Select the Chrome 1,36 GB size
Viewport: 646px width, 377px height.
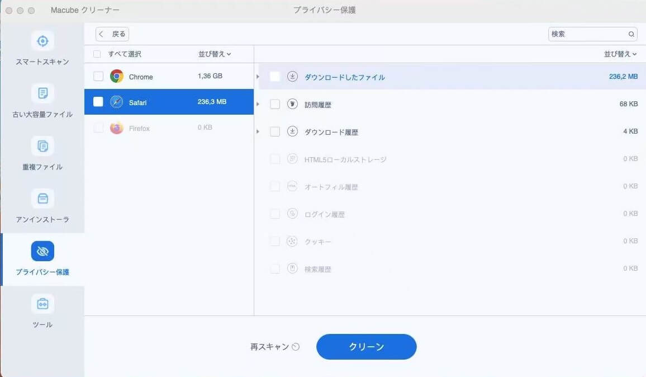click(210, 76)
